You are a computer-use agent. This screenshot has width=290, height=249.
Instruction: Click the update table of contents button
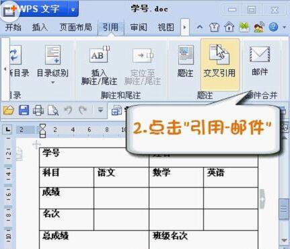(x=19, y=61)
